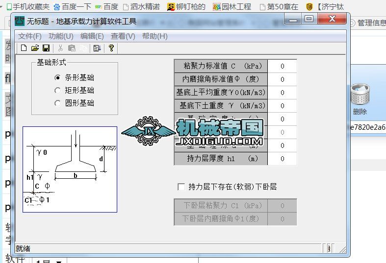Select 条形基础 radio button

[x=57, y=78]
